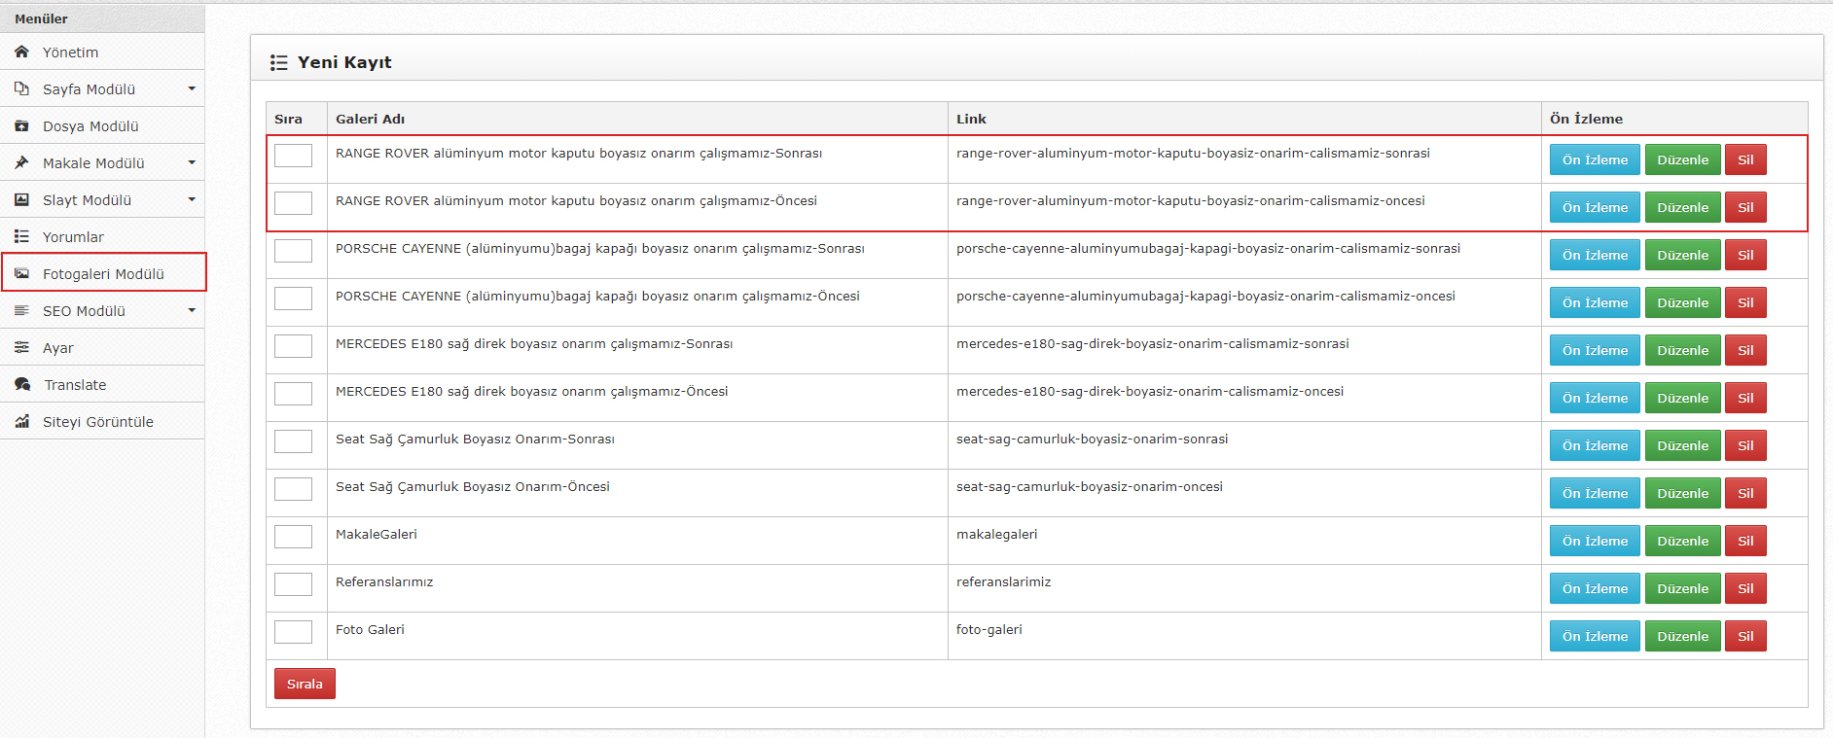Screen dimensions: 1833x738
Task: Edit the MakaleGaleri row with Düzenle
Action: click(1682, 541)
